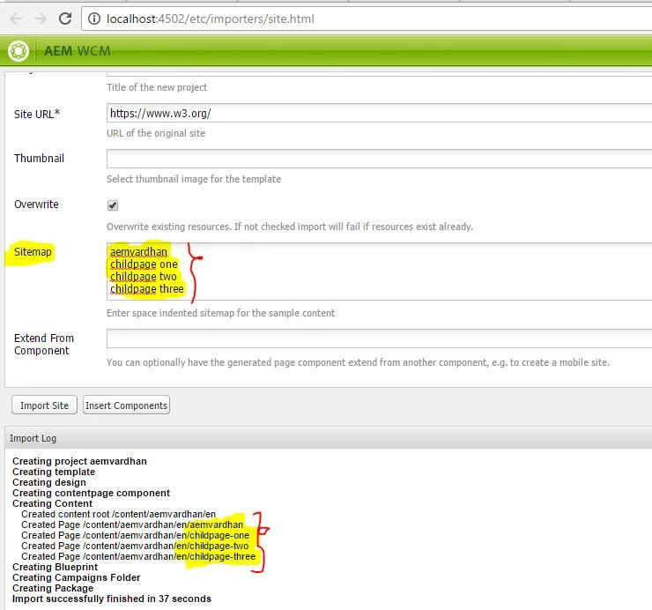Open site info icon in address bar

[94, 19]
